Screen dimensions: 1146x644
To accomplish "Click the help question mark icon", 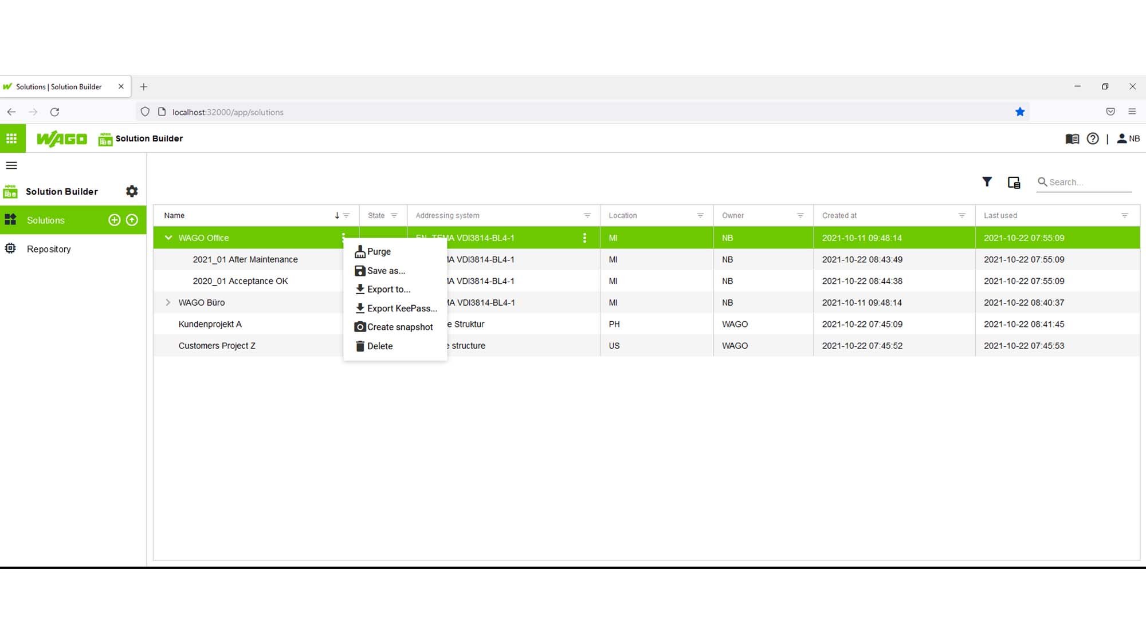I will pyautogui.click(x=1093, y=139).
